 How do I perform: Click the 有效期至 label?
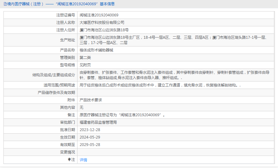[68, 145]
